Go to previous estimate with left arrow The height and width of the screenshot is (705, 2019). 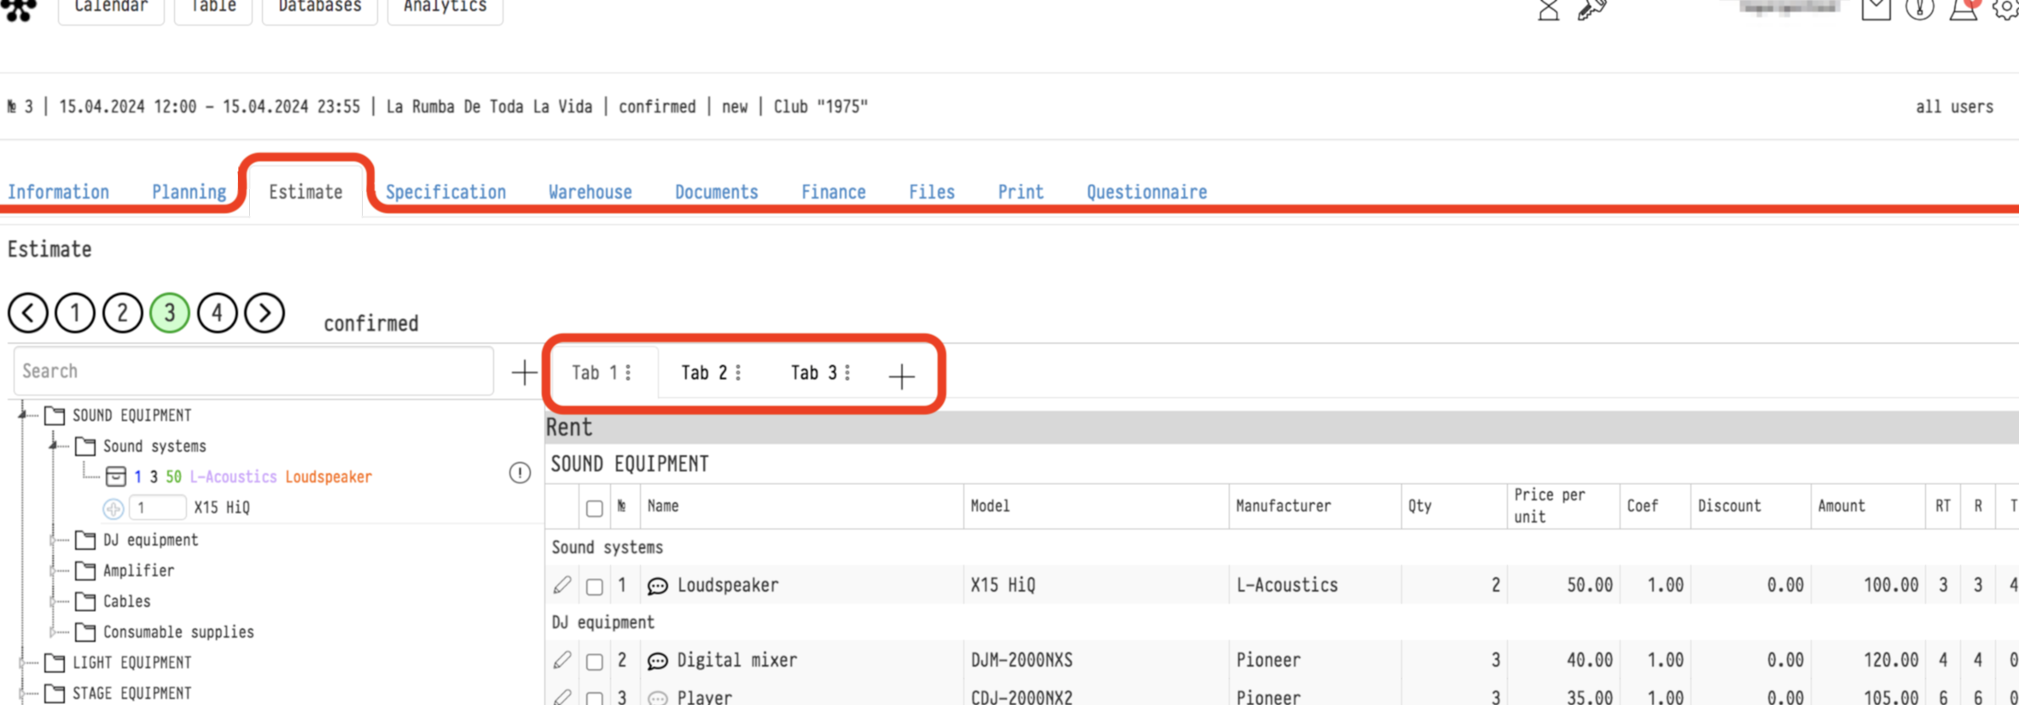pos(28,313)
